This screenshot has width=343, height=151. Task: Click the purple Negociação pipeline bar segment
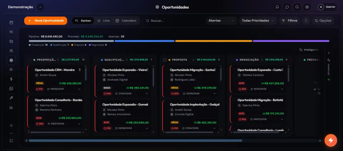pyautogui.click(x=291, y=41)
